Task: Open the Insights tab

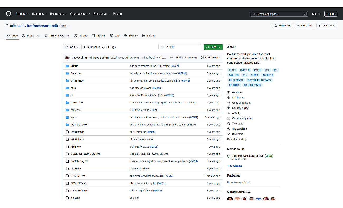Action: coord(149,36)
